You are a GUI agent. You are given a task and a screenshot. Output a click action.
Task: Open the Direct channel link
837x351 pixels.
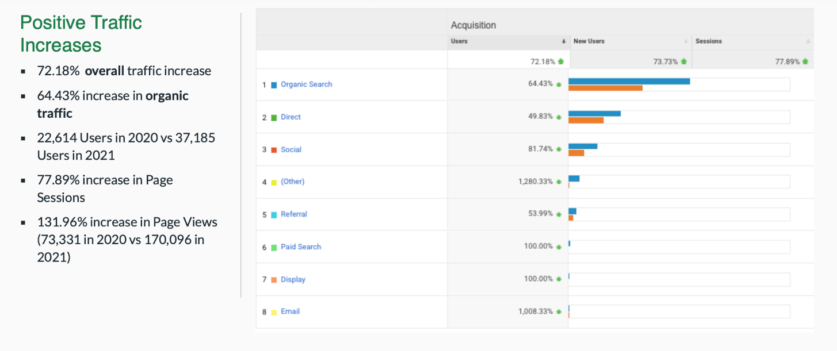(291, 117)
